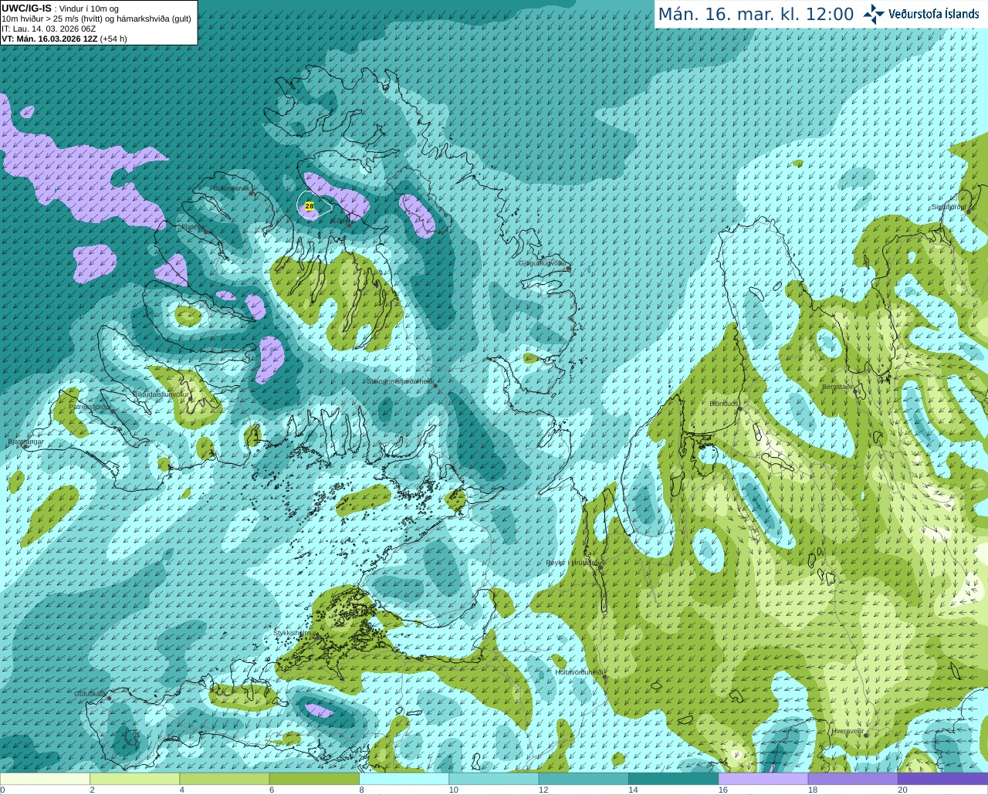Click the white gust contour around marker 28
Image resolution: width=988 pixels, height=795 pixels.
point(315,205)
